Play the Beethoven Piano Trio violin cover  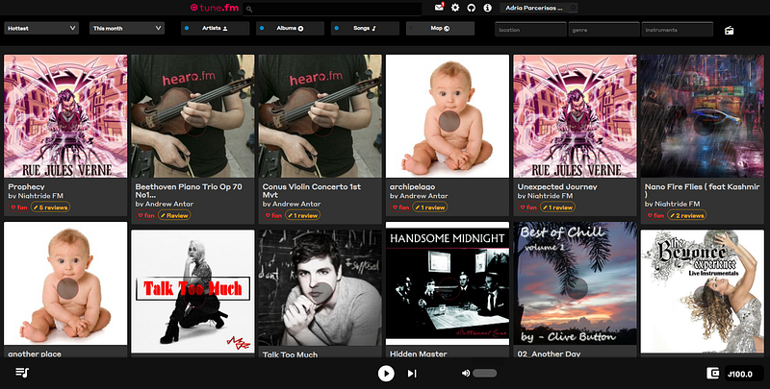point(193,116)
